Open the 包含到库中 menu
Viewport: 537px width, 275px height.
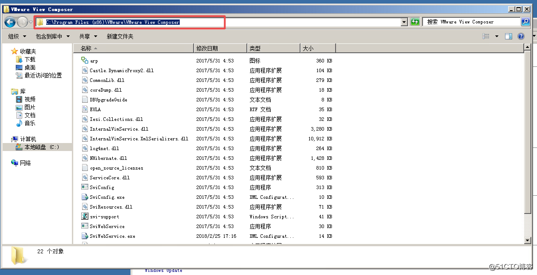pos(52,36)
